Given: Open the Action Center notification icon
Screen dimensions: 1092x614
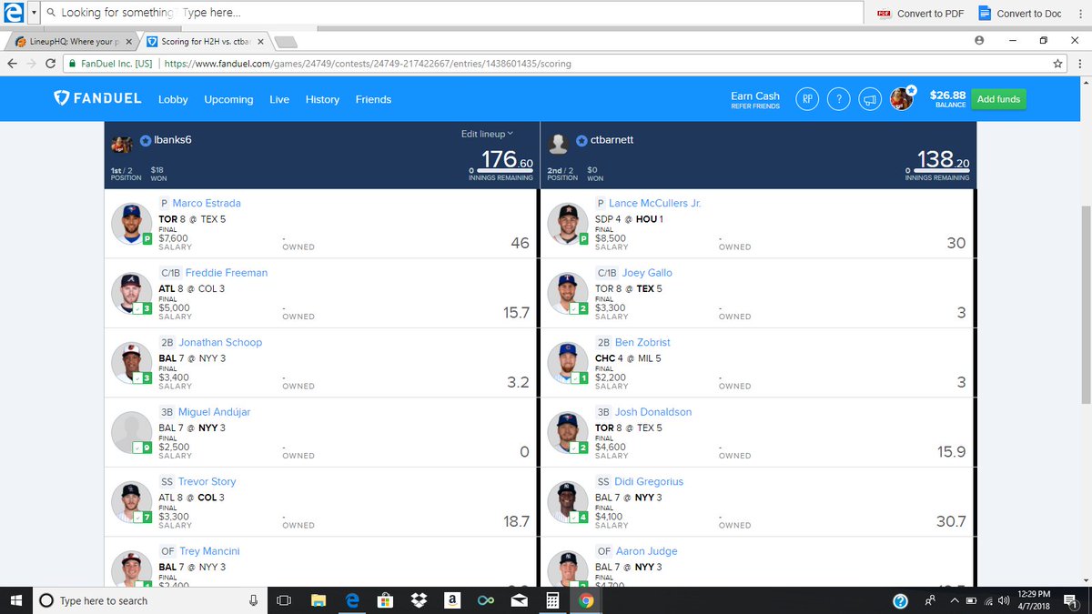Looking at the screenshot, I should 1070,600.
